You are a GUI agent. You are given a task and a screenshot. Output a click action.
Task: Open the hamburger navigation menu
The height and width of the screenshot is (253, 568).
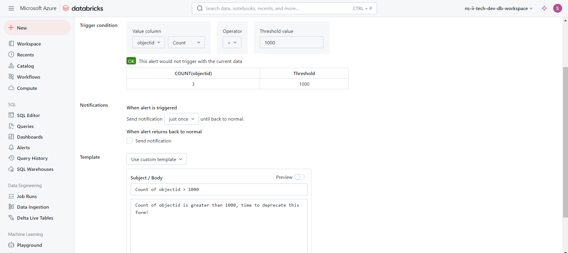(11, 8)
